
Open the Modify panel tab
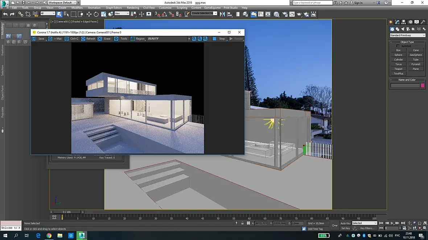397,22
